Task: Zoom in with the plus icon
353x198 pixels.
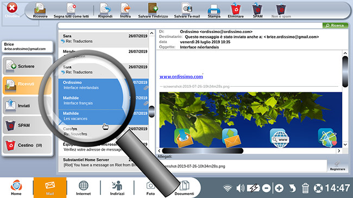Action: pyautogui.click(x=279, y=188)
